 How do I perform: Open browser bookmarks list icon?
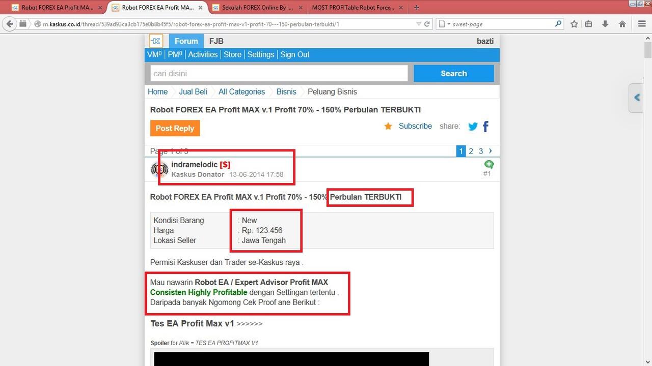click(x=589, y=24)
